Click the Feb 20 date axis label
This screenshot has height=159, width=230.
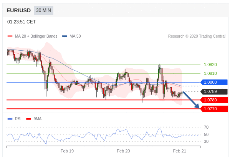tap(123, 151)
